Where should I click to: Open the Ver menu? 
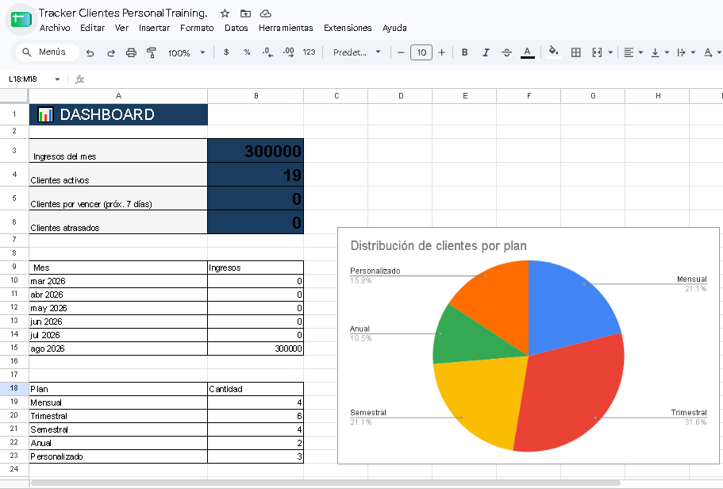[121, 28]
